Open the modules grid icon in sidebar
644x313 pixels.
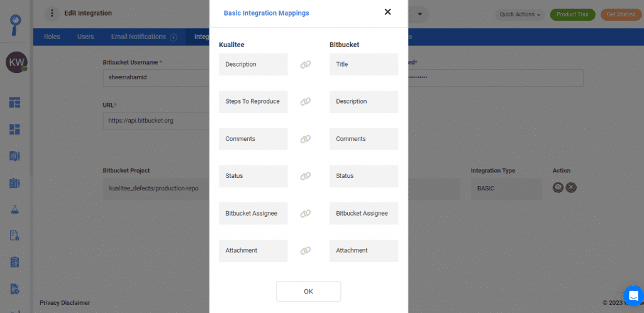point(15,129)
